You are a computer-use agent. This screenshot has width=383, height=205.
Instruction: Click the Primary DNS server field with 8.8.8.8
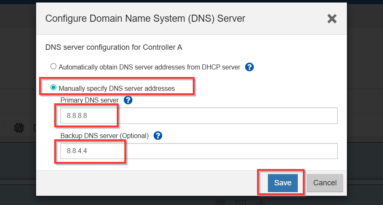coord(199,116)
